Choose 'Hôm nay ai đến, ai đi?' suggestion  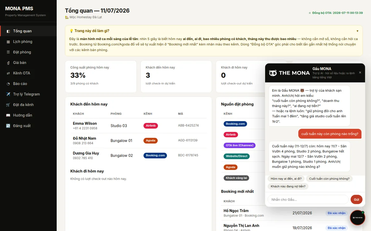point(286,179)
